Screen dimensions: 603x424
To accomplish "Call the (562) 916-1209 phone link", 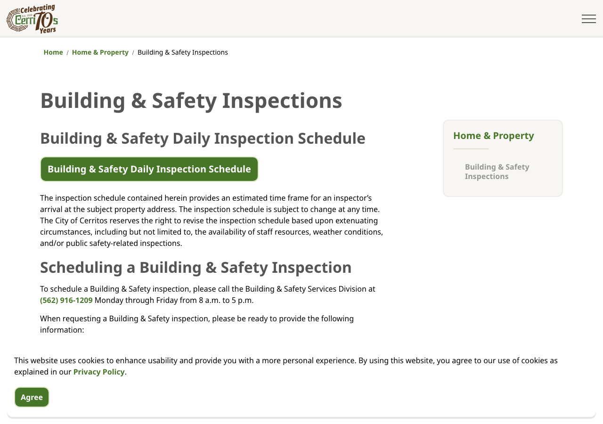I will pyautogui.click(x=66, y=300).
